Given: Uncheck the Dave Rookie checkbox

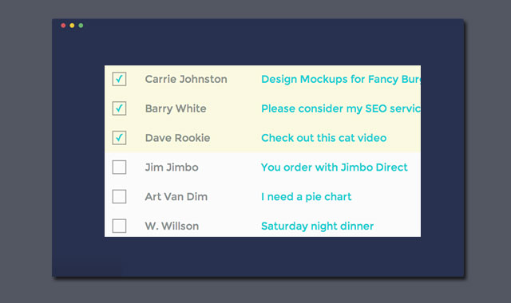Looking at the screenshot, I should click(119, 138).
